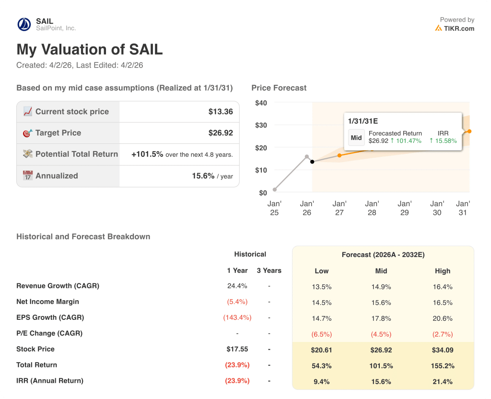Click the Mid column Stock Price value $26.92

click(381, 350)
